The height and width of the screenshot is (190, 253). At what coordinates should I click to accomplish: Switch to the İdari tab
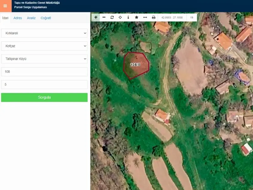point(5,18)
